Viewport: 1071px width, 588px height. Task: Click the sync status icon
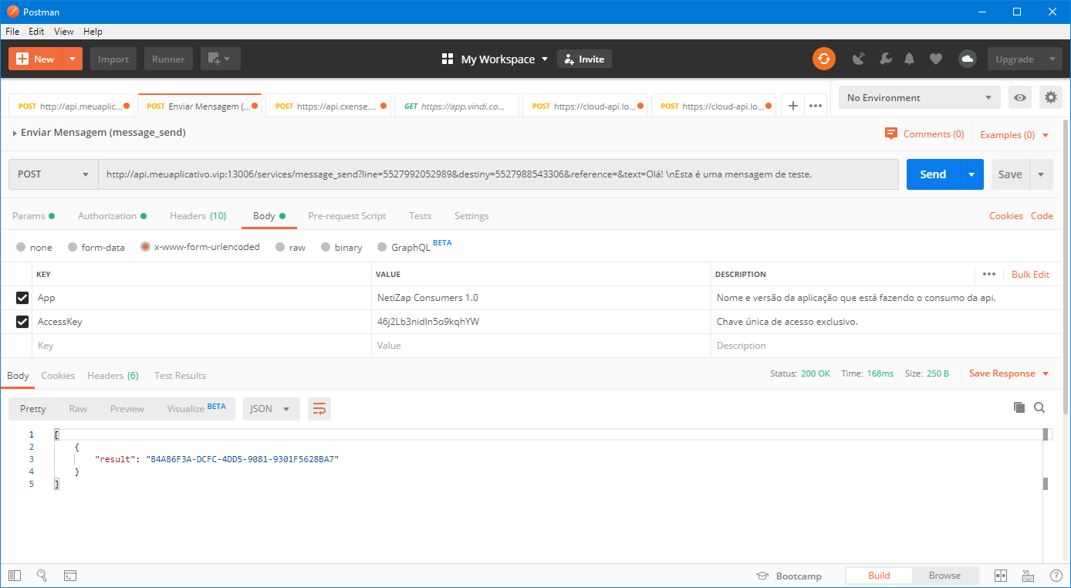point(823,59)
